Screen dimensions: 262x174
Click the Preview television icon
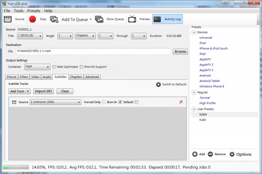click(132, 19)
